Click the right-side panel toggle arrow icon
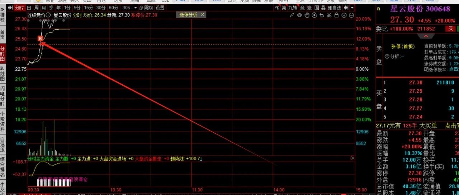The width and height of the screenshot is (459, 195). [x=346, y=8]
